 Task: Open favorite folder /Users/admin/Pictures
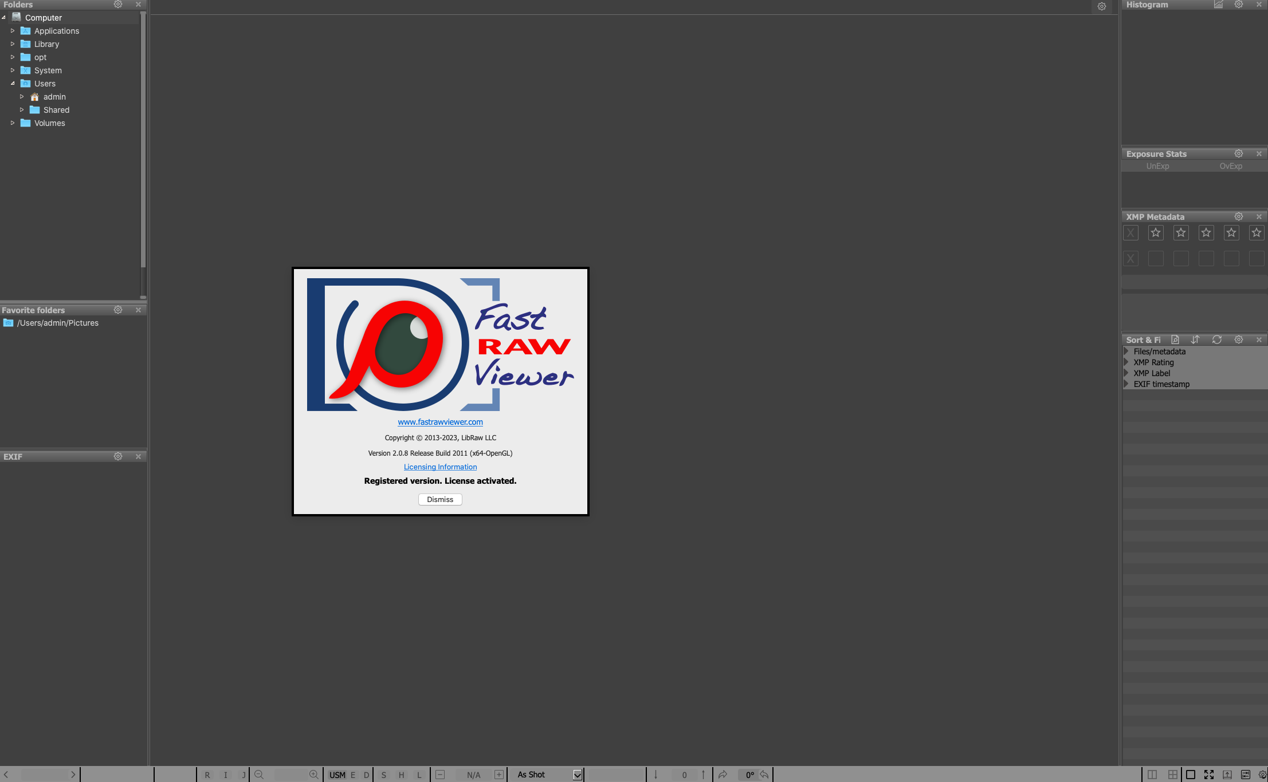tap(57, 323)
